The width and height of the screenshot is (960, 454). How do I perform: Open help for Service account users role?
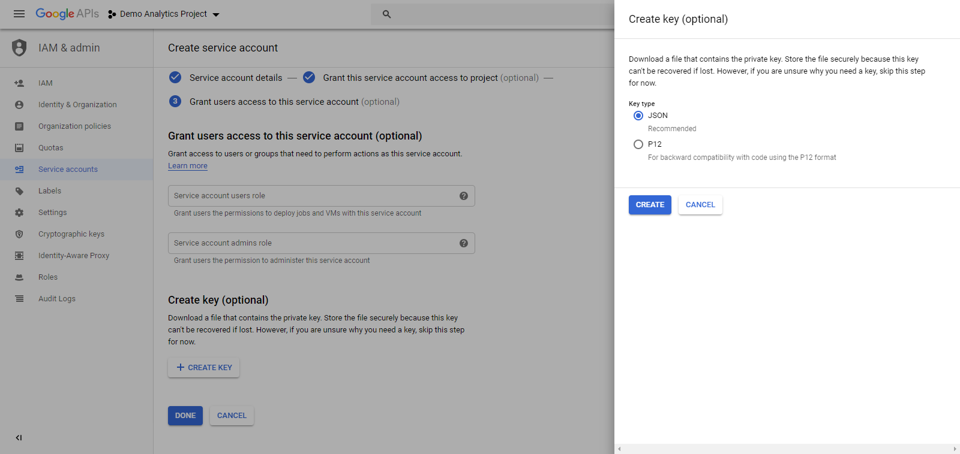click(x=464, y=196)
